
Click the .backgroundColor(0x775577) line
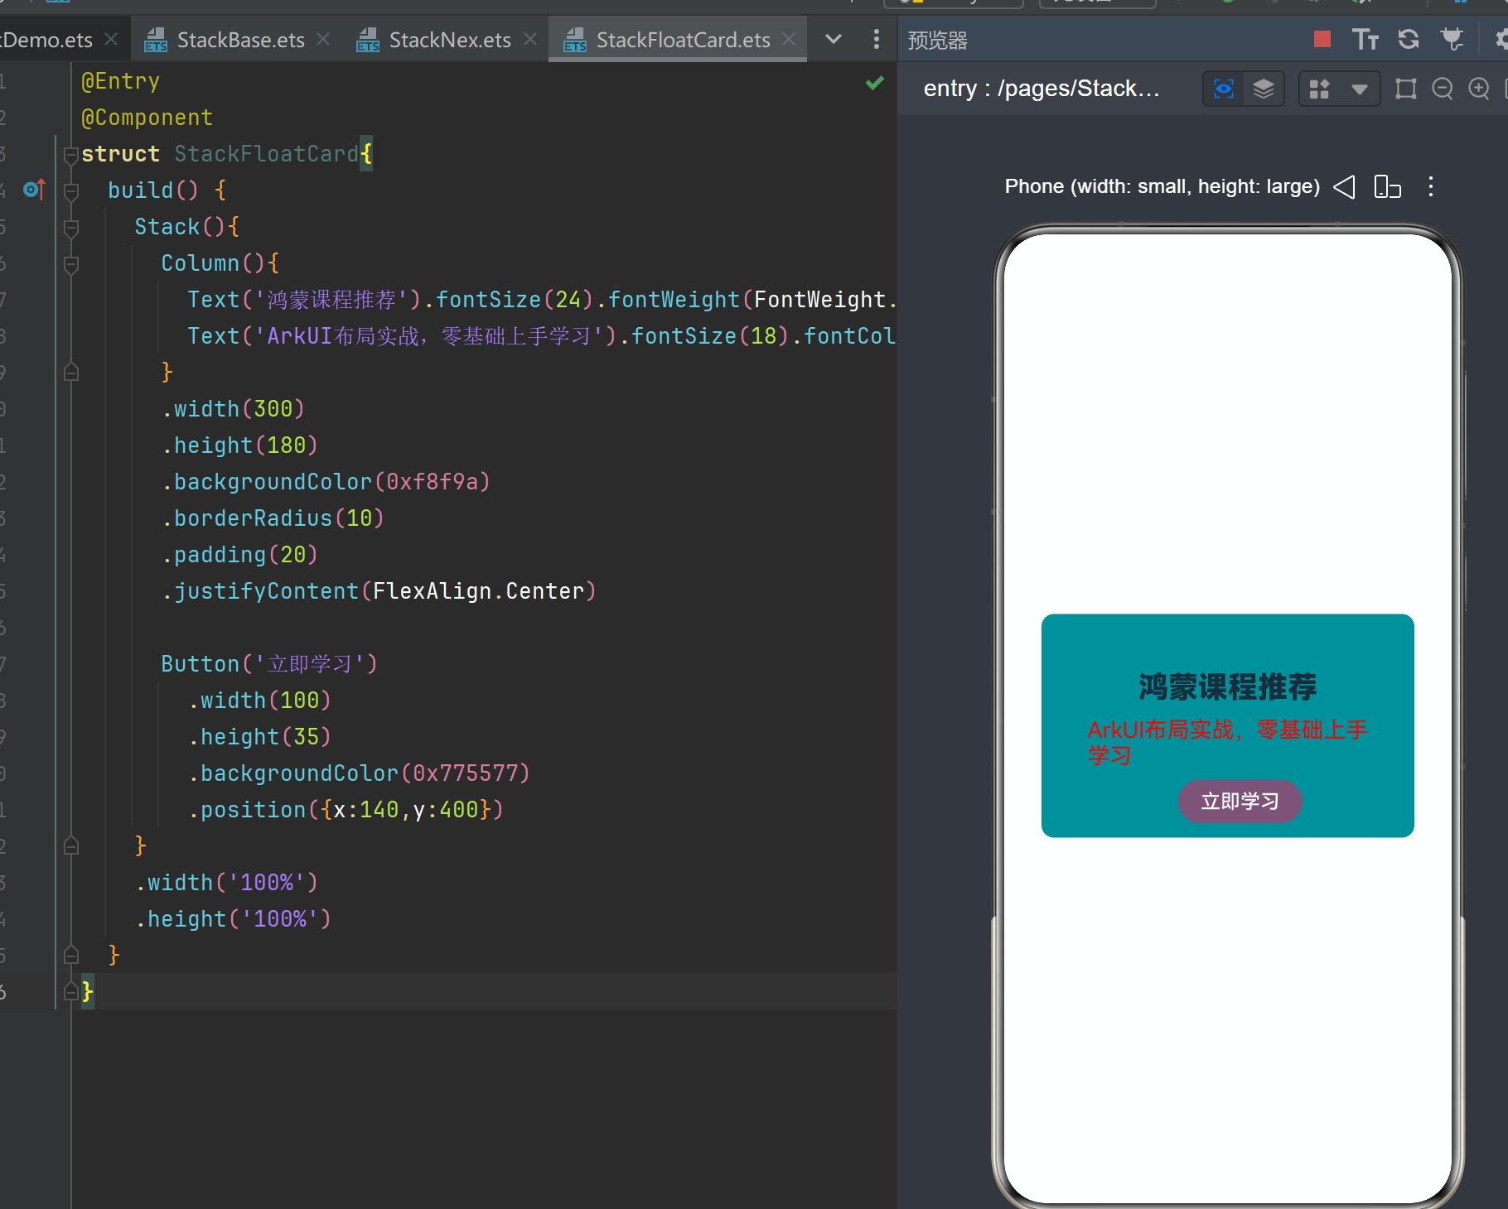coord(359,773)
